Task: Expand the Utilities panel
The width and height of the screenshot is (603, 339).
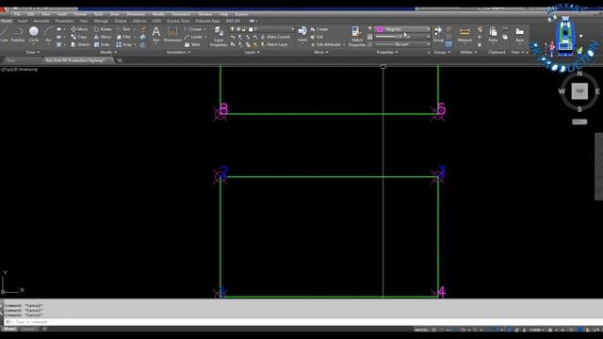Action: coord(468,52)
